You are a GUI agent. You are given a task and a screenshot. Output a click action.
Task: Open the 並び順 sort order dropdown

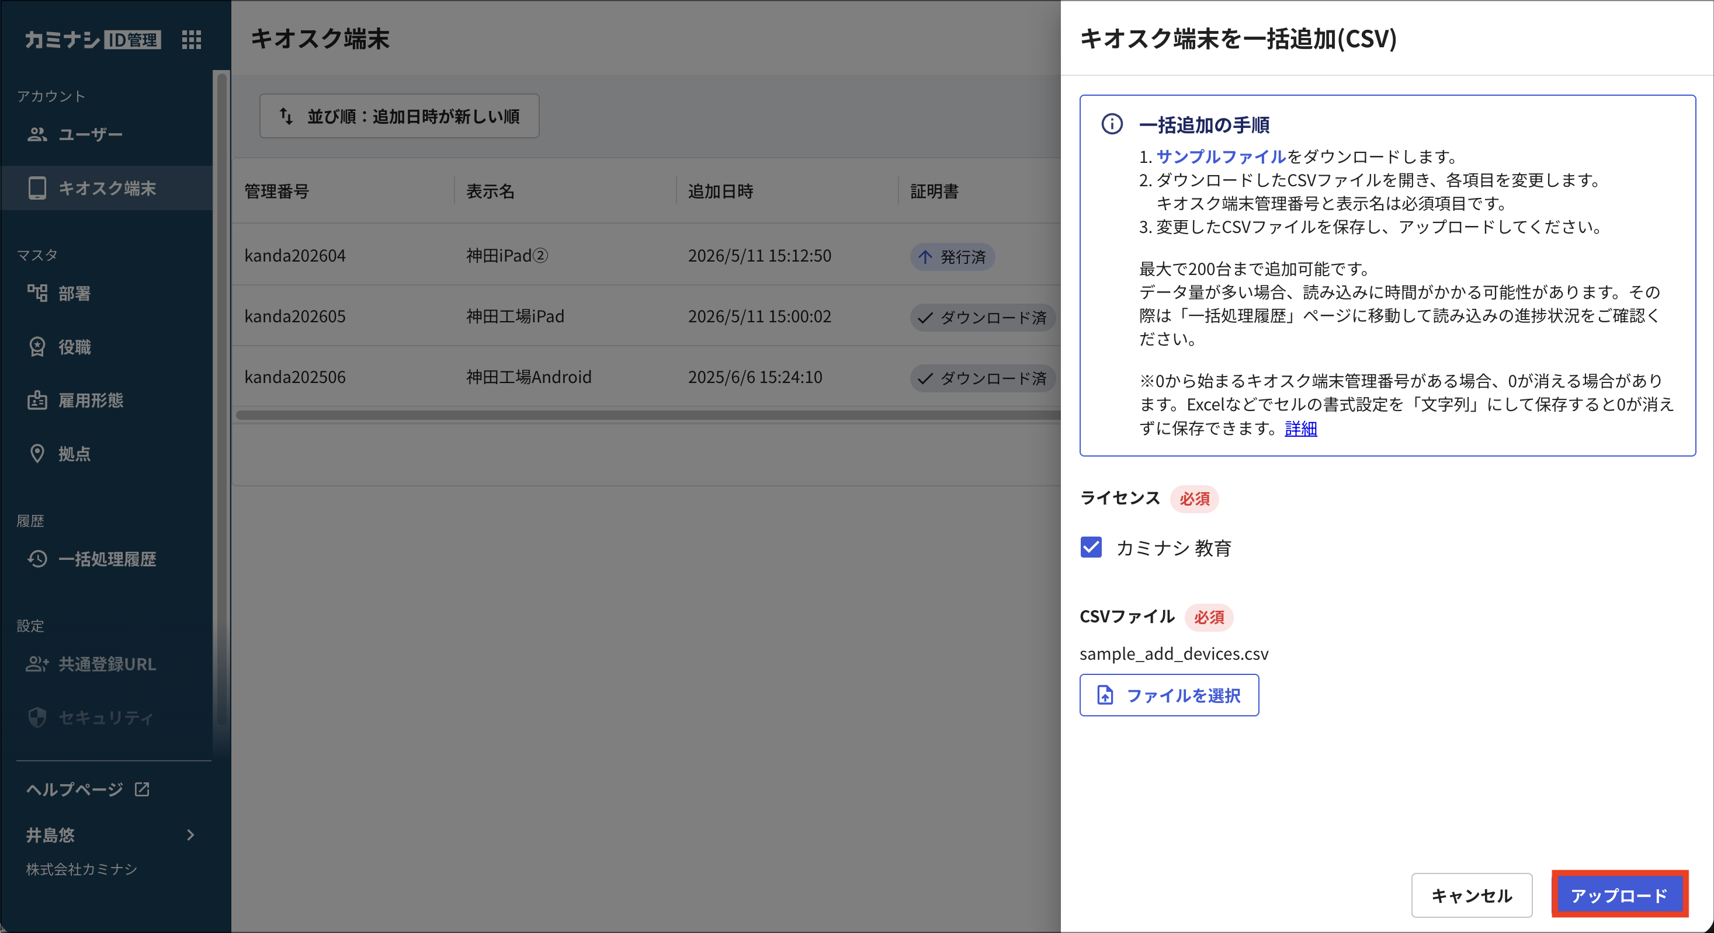pyautogui.click(x=399, y=116)
